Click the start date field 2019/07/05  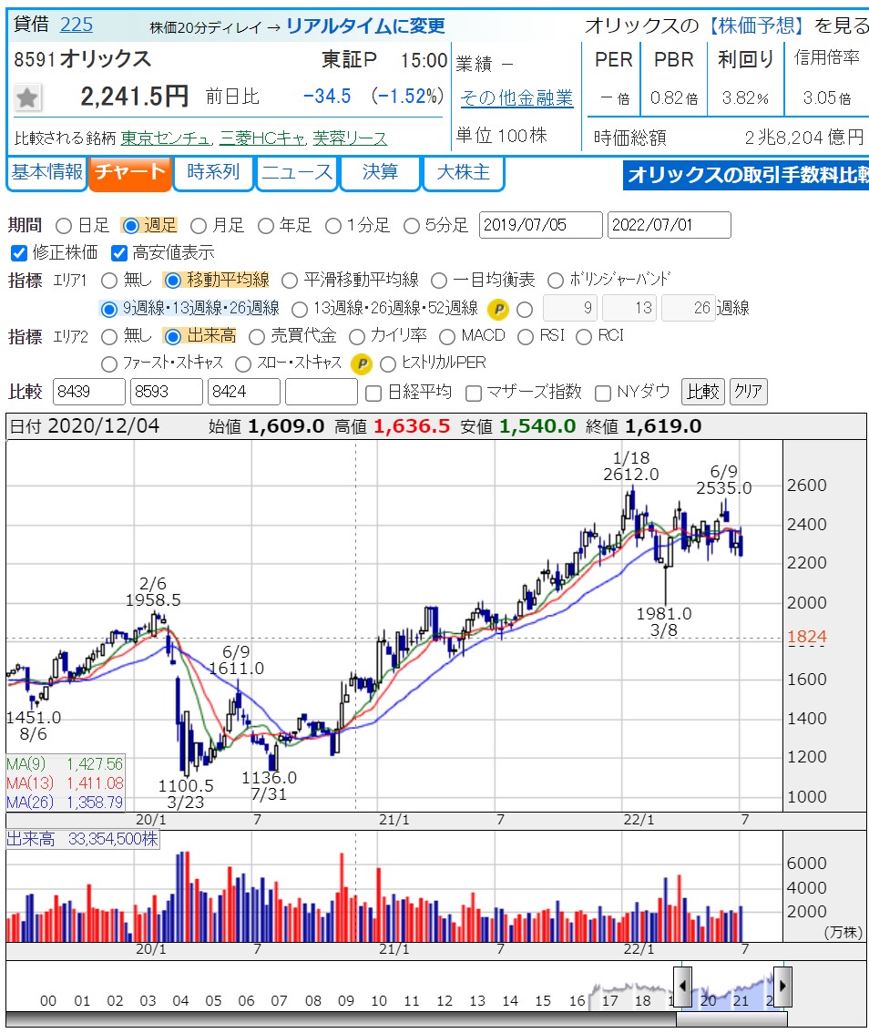(x=540, y=225)
